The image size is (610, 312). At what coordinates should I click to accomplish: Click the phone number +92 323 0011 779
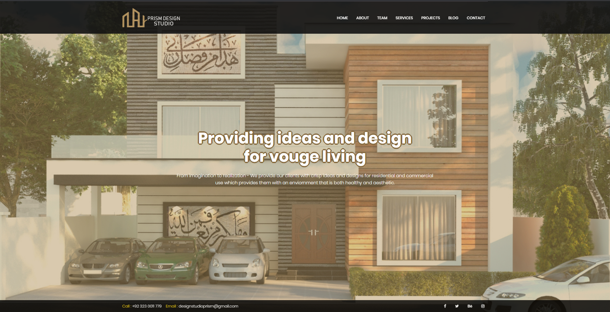[x=147, y=306]
